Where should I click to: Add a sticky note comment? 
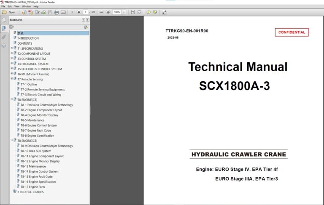(148, 12)
